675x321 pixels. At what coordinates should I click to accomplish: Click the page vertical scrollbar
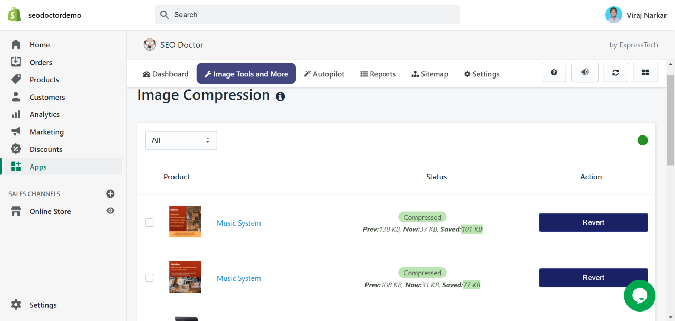click(x=671, y=120)
